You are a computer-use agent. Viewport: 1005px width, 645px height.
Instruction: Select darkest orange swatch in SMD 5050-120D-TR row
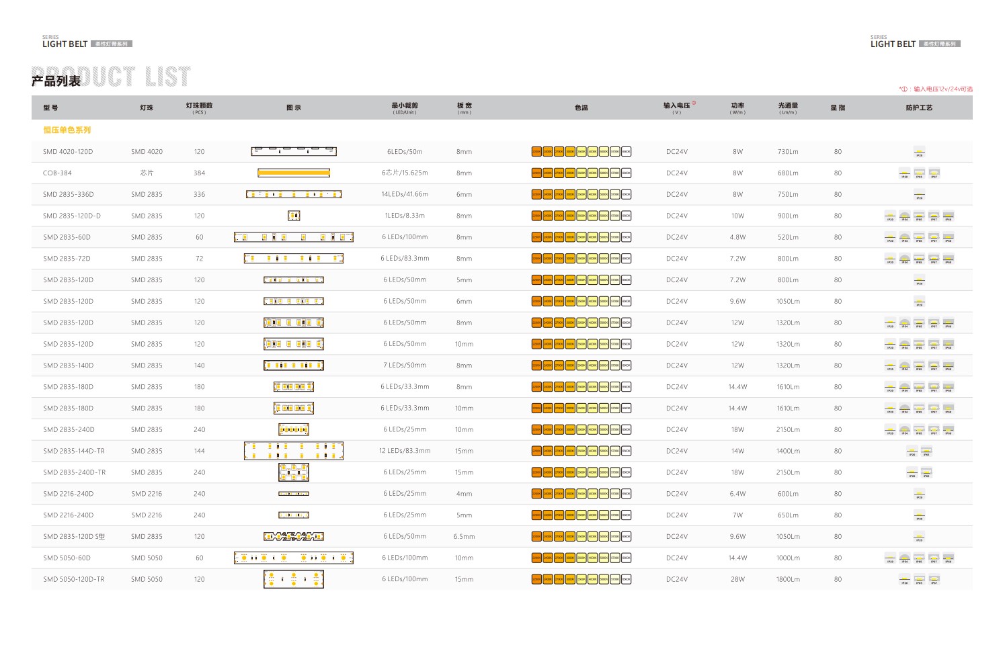pyautogui.click(x=536, y=579)
